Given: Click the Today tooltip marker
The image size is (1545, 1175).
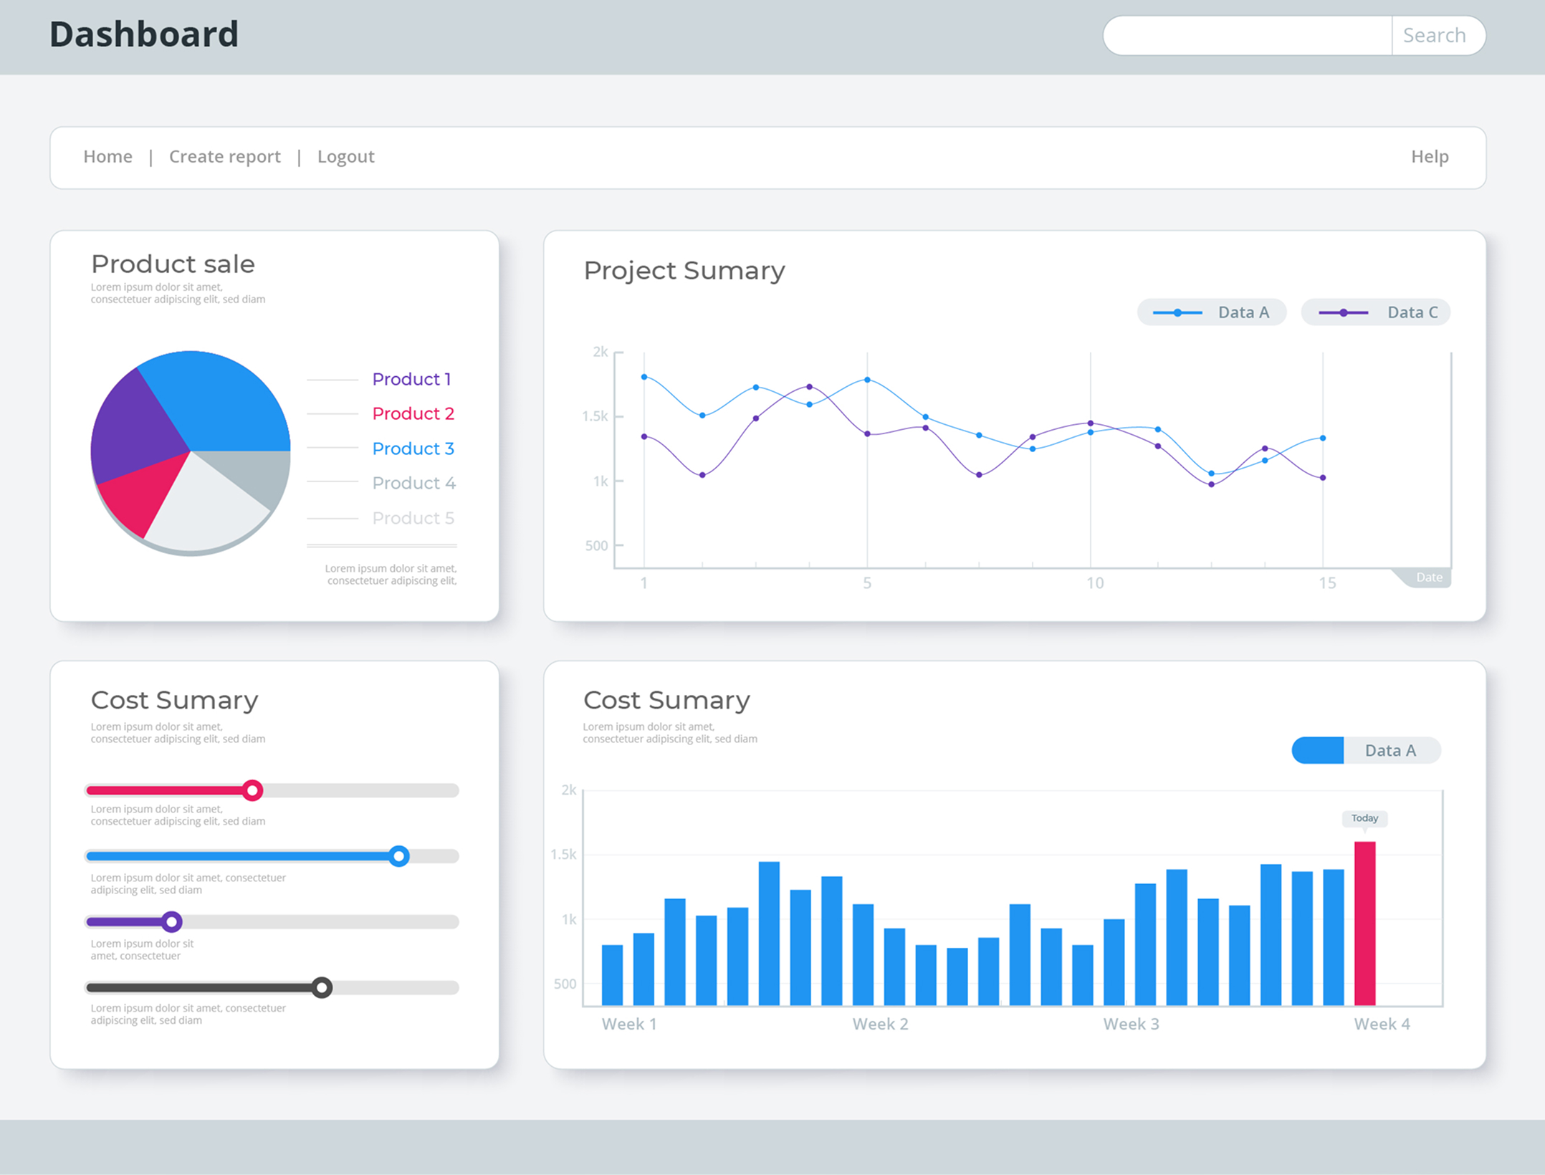Looking at the screenshot, I should coord(1364,818).
